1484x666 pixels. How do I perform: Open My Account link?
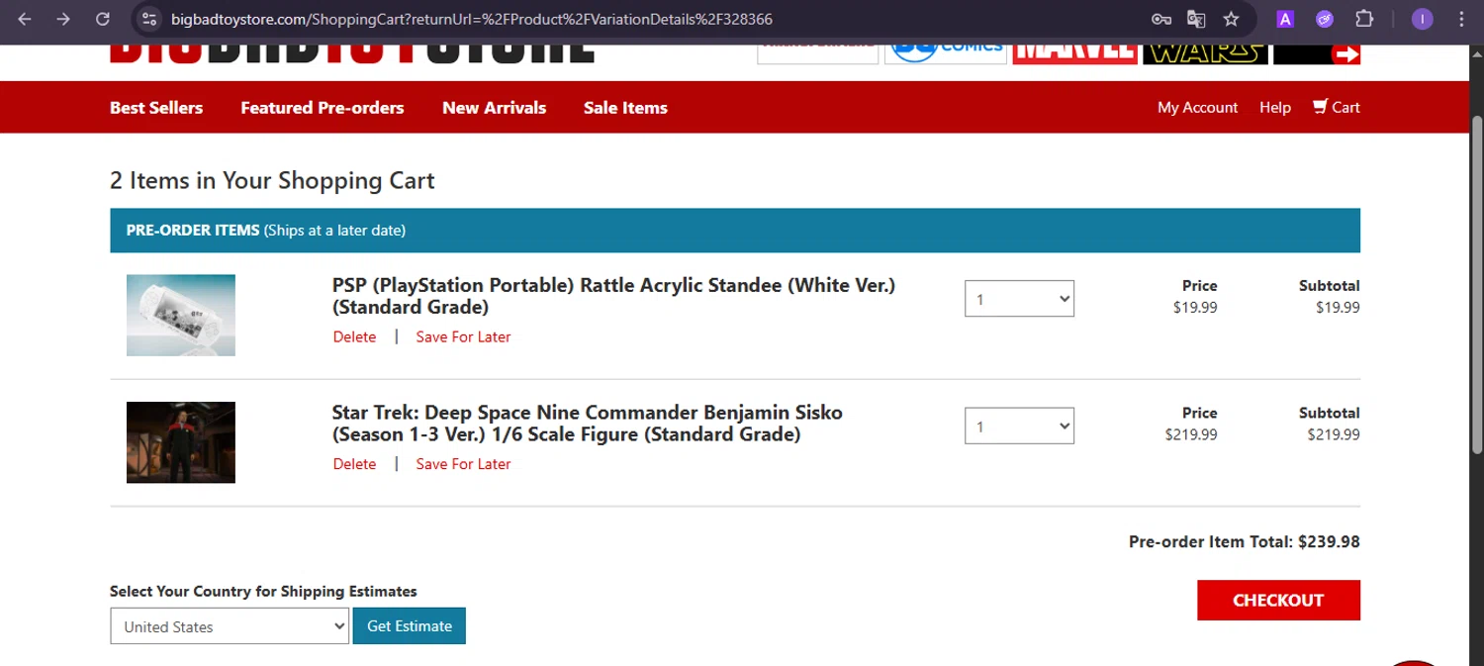point(1197,108)
